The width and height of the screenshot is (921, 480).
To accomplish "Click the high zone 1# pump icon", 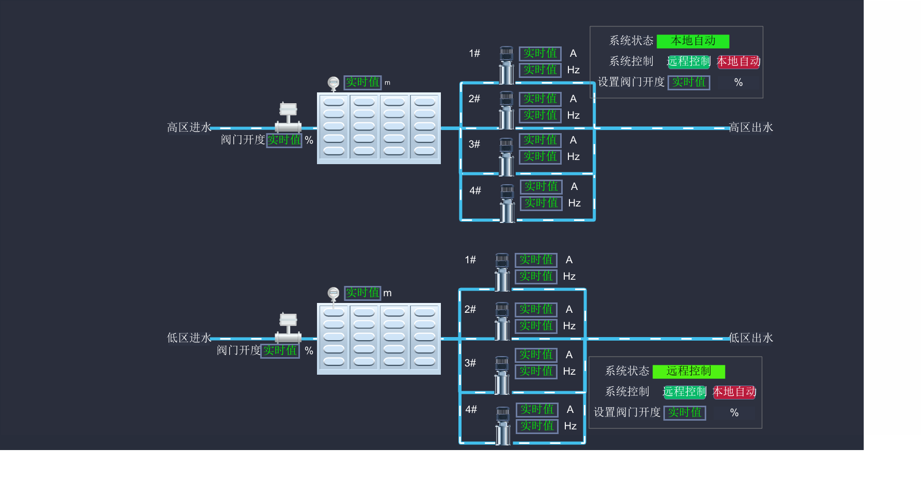I will pyautogui.click(x=506, y=65).
